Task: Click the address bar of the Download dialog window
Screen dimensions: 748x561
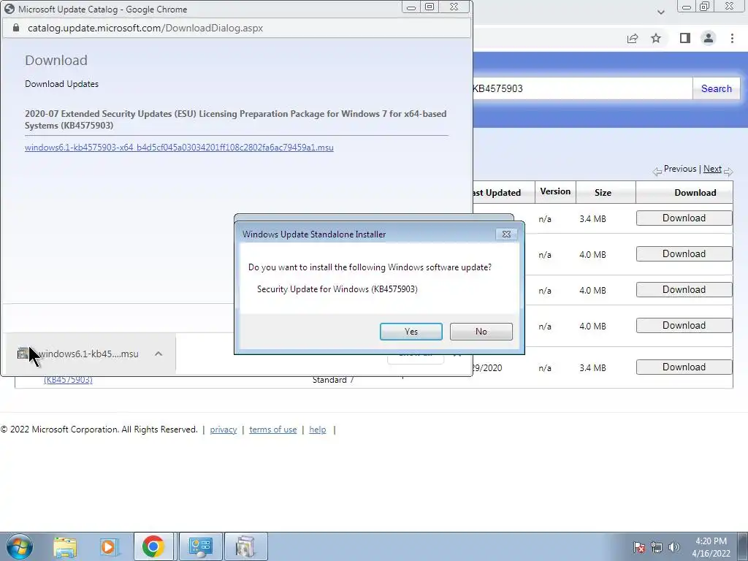Action: 237,28
